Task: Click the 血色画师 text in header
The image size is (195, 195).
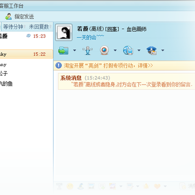Action: (136, 29)
